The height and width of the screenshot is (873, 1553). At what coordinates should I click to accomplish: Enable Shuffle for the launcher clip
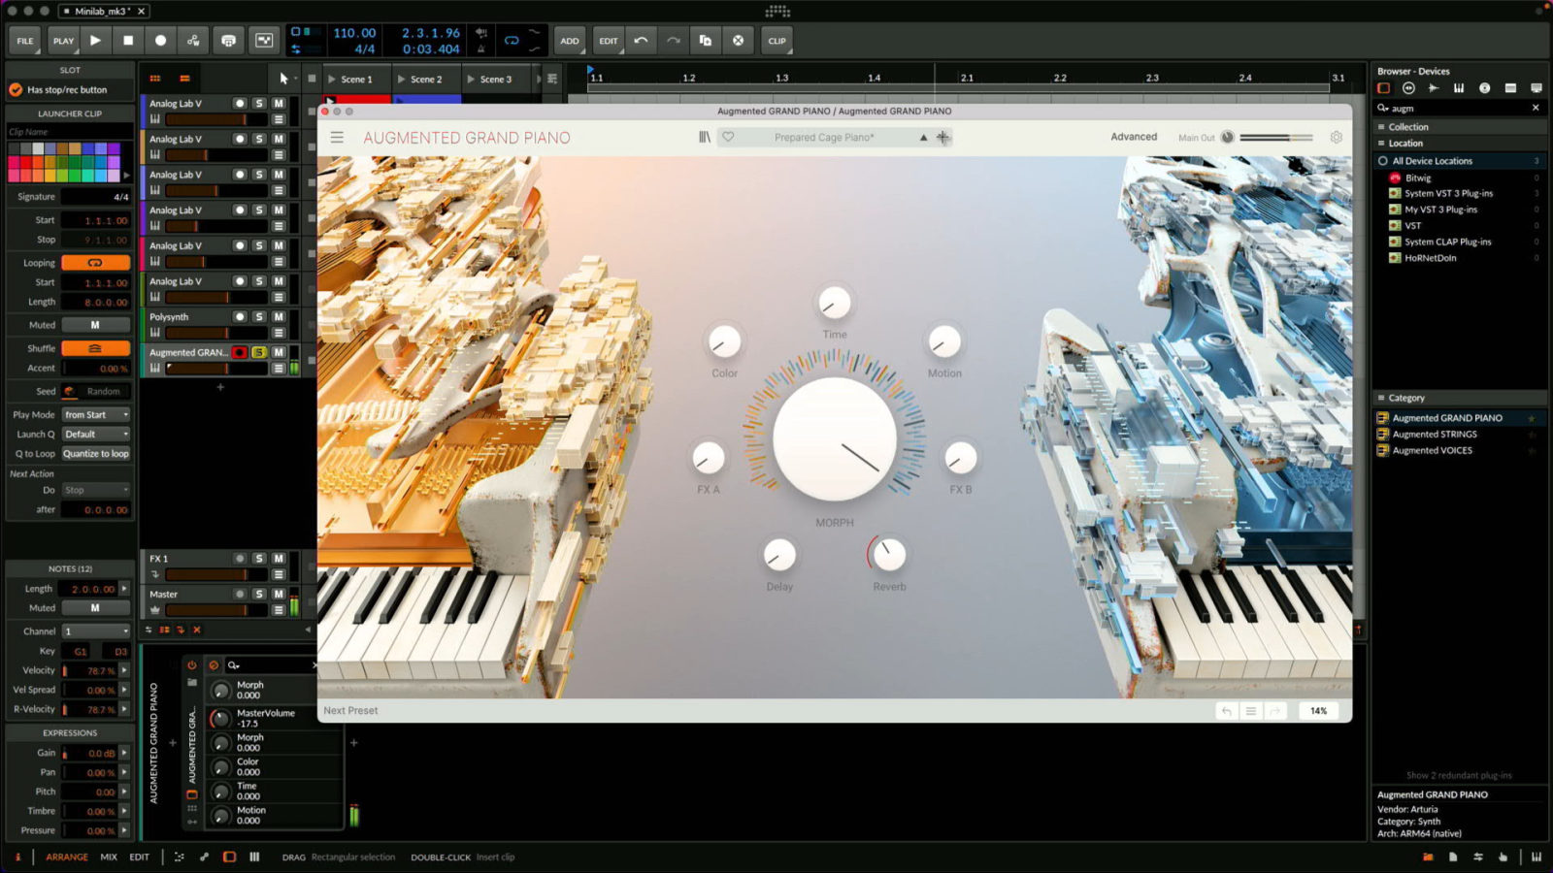95,348
